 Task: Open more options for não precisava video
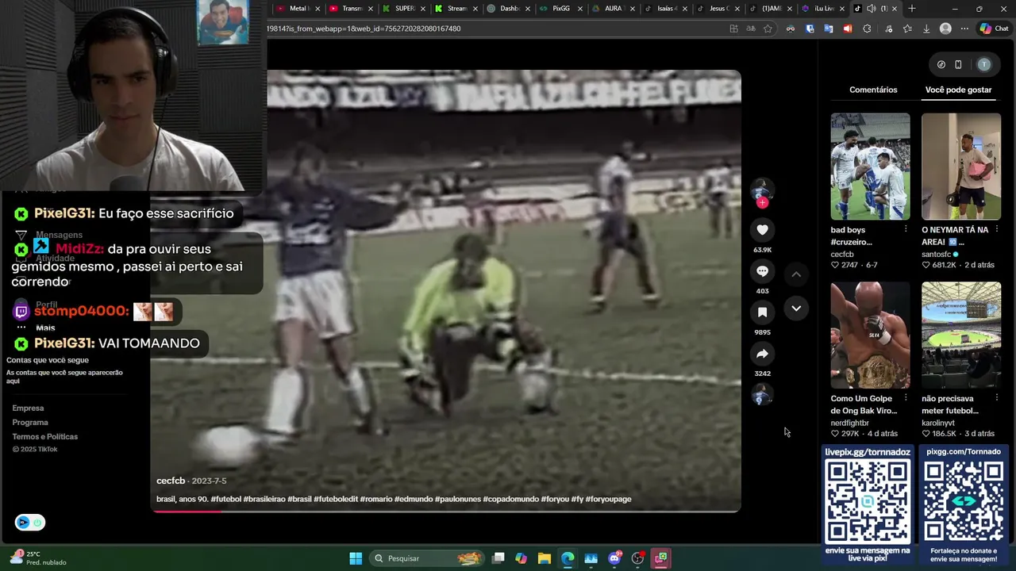996,398
